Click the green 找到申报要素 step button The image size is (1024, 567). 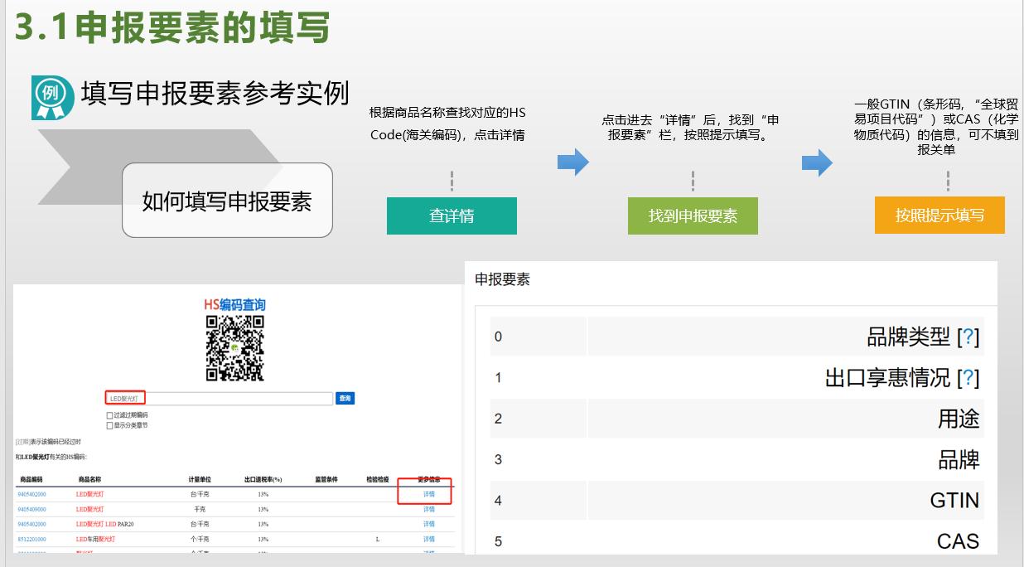(x=693, y=216)
